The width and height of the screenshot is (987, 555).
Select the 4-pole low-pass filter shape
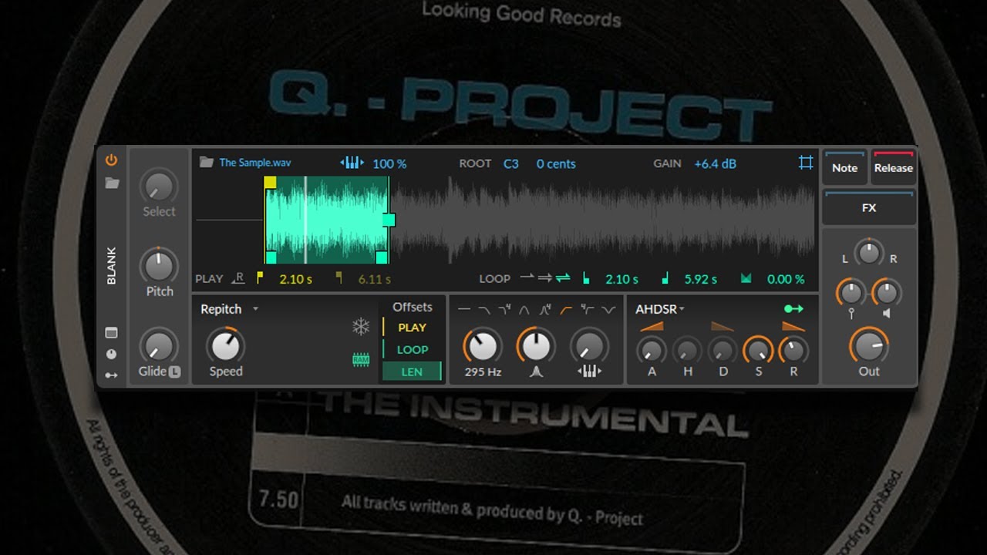coord(504,310)
